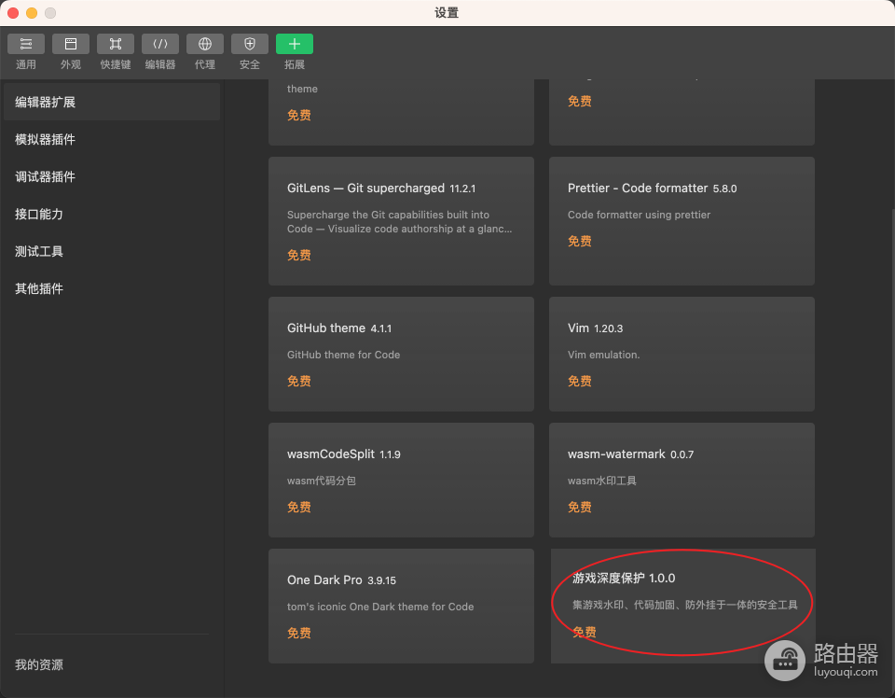Screen dimensions: 895x698
Task: Open the GitLens — Git supercharged card
Action: [401, 221]
